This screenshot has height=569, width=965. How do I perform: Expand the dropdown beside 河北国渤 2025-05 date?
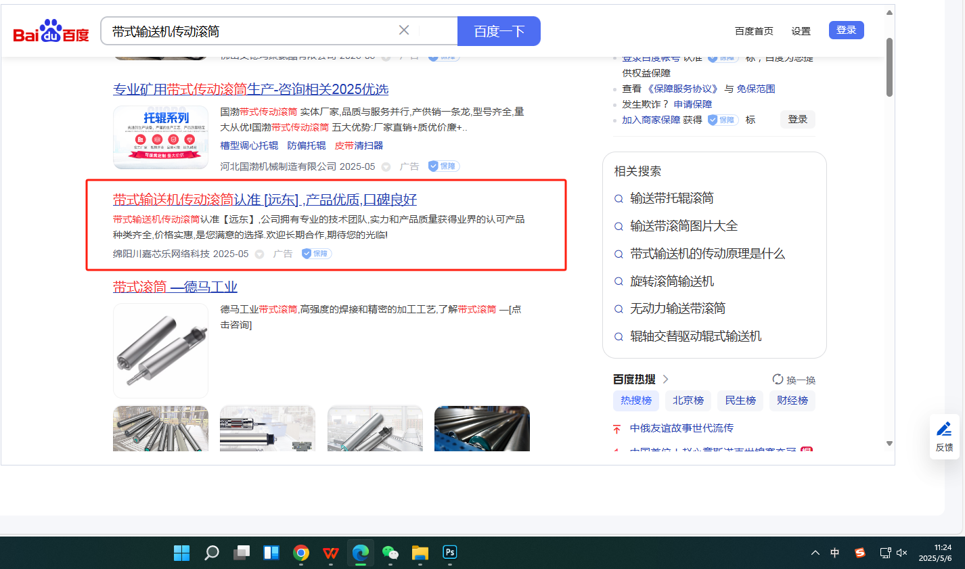(x=386, y=167)
